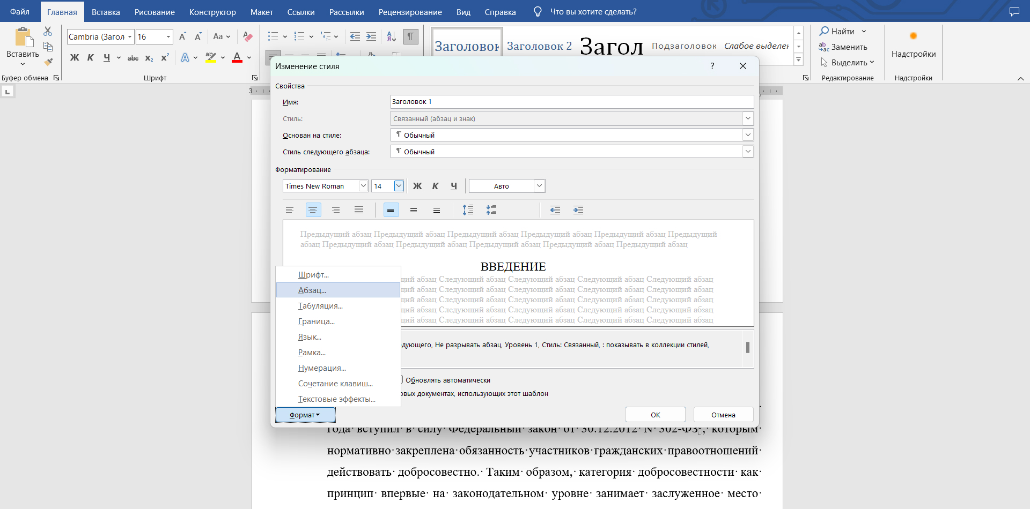Toggle underline Ч in ribbon
This screenshot has width=1030, height=509.
107,58
